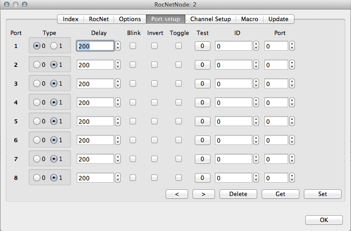Select Type 0 radio for port 1
The width and height of the screenshot is (351, 231).
(37, 46)
